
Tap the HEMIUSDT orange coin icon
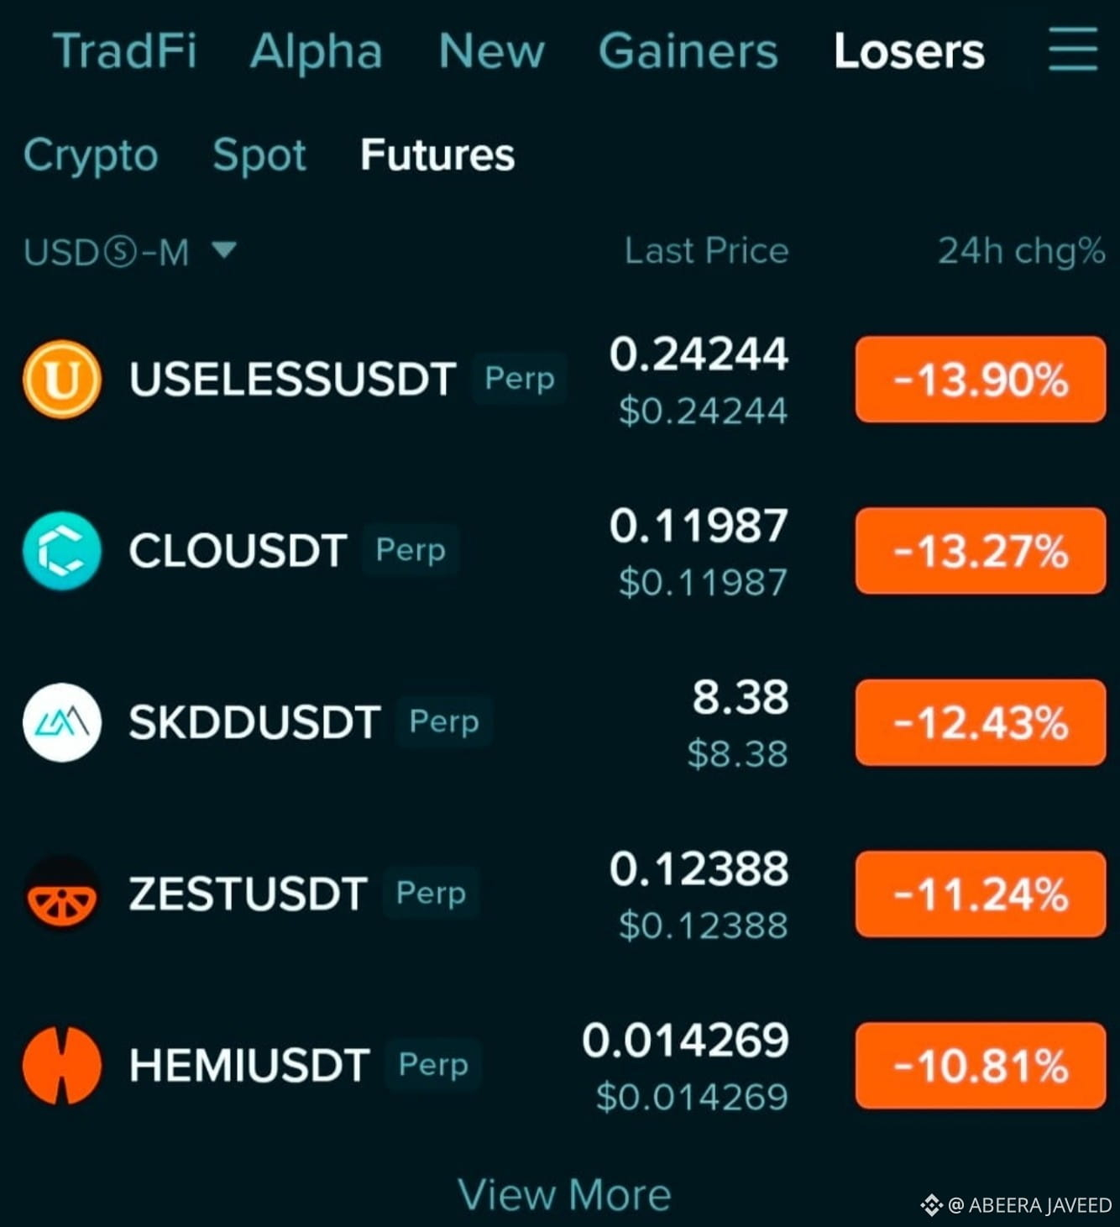coord(62,1065)
